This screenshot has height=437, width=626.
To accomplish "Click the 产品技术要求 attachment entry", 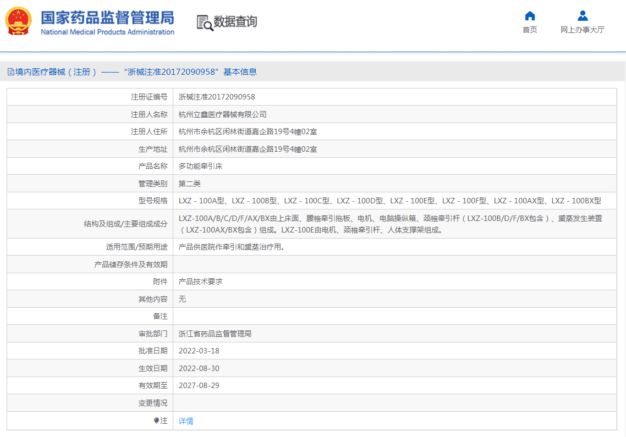I will pos(201,281).
